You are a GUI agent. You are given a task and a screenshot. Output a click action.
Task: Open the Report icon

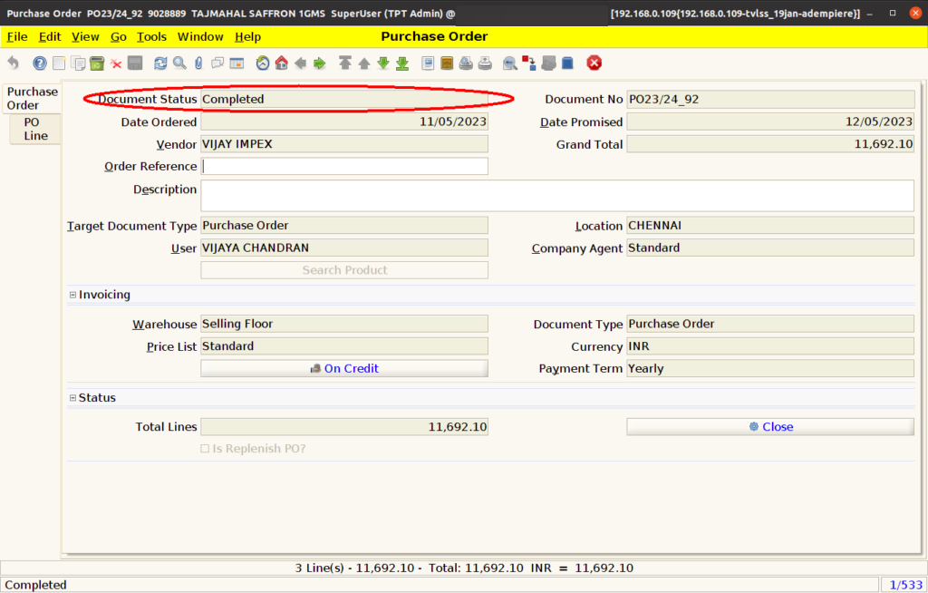tap(428, 63)
